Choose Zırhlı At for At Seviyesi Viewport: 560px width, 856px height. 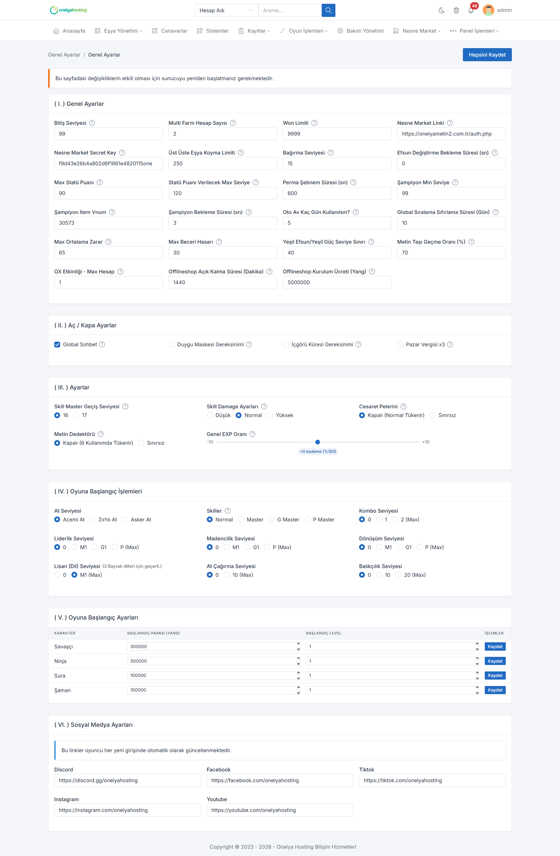pyautogui.click(x=93, y=520)
